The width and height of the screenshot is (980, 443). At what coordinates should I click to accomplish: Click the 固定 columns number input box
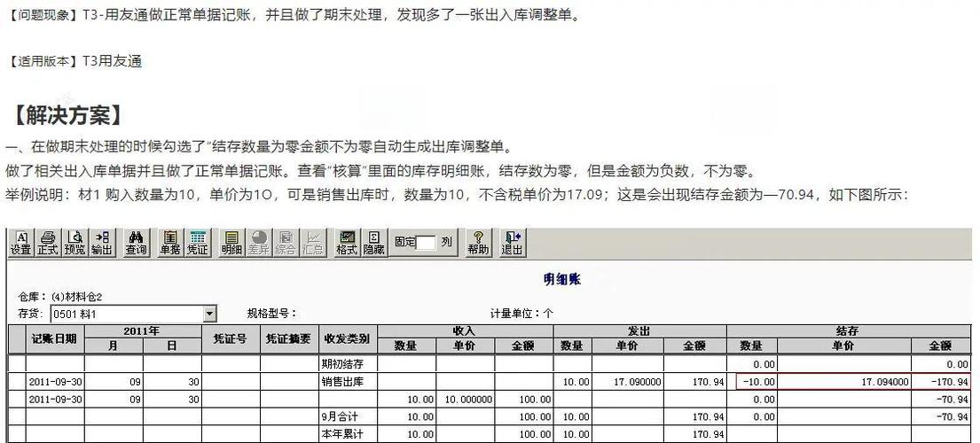(x=426, y=242)
